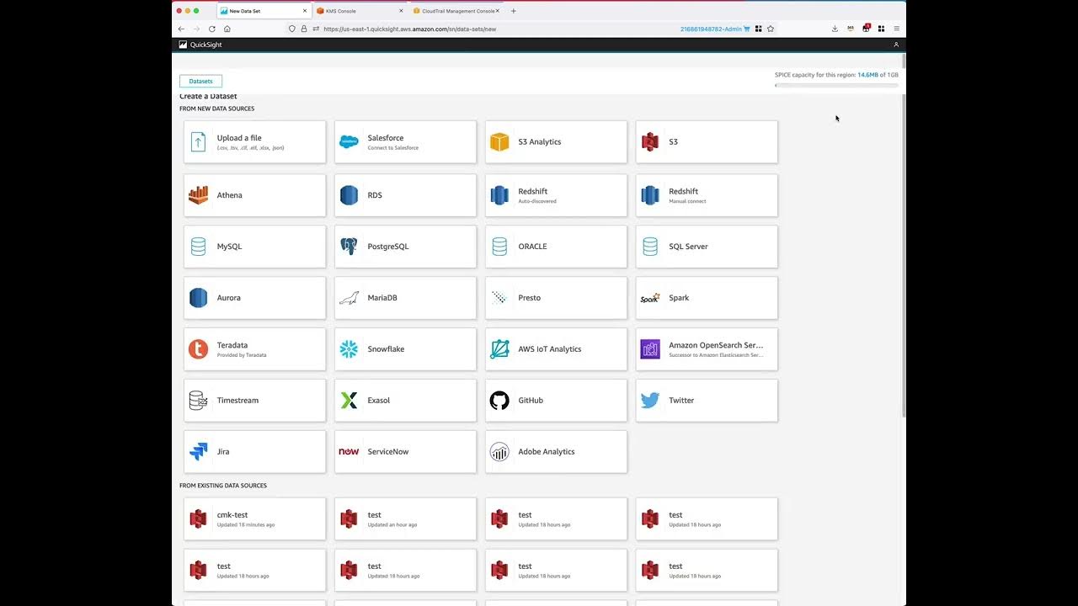
Task: Open the existing cmk-test data source
Action: point(254,519)
